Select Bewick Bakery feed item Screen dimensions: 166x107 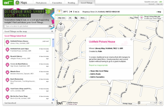click(27, 57)
